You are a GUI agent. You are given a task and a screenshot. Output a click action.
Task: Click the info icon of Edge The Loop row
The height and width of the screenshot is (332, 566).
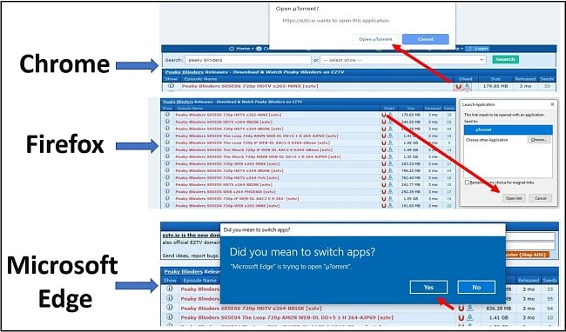pos(169,317)
